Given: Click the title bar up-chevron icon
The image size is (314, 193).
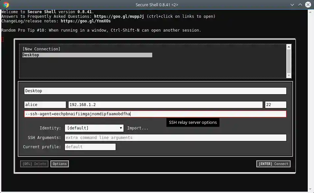Looking at the screenshot, I should [300, 5].
